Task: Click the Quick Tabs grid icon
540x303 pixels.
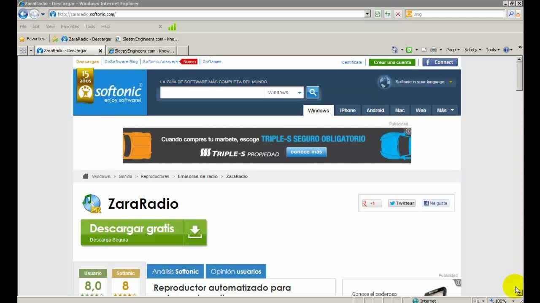Action: click(23, 50)
